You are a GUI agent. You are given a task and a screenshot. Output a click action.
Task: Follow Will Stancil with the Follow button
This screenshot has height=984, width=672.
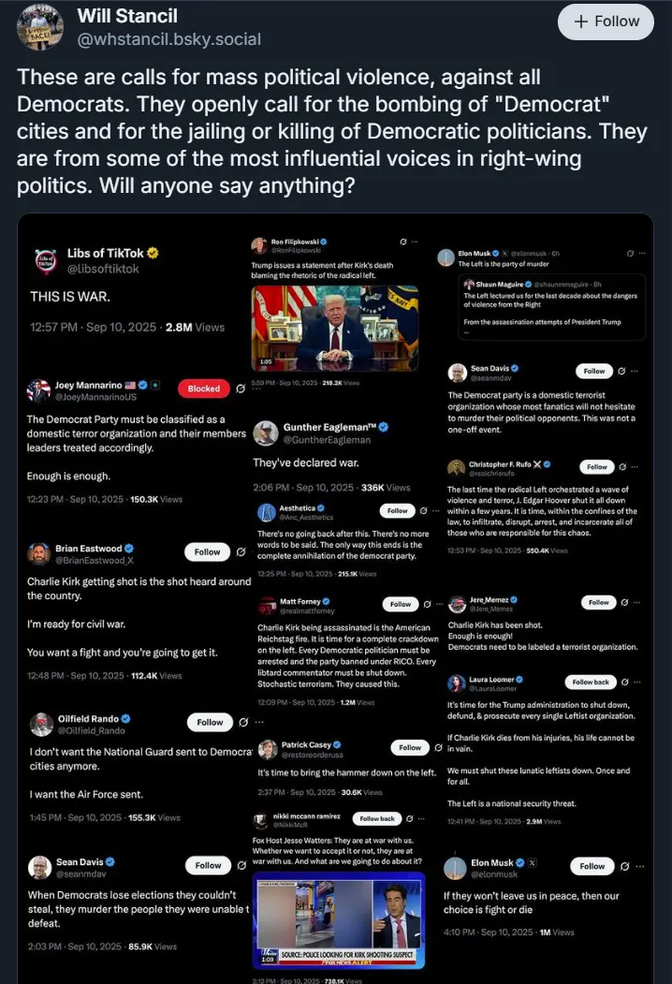[605, 22]
